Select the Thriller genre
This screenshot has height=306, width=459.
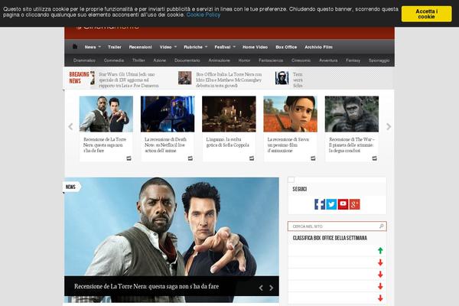pos(138,60)
